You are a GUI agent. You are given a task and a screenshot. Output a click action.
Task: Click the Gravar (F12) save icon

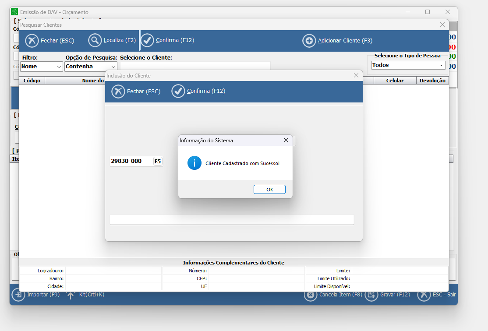point(371,295)
